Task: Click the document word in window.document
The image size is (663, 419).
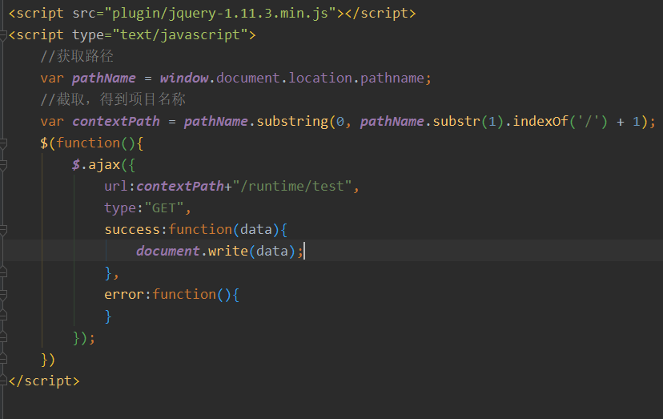Action: click(247, 79)
